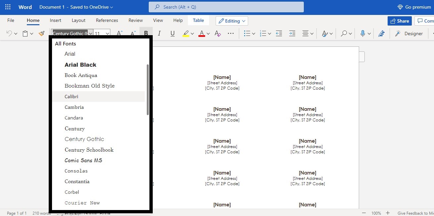This screenshot has width=434, height=216.
Task: Choose Comic Sans MS font
Action: pos(98,160)
